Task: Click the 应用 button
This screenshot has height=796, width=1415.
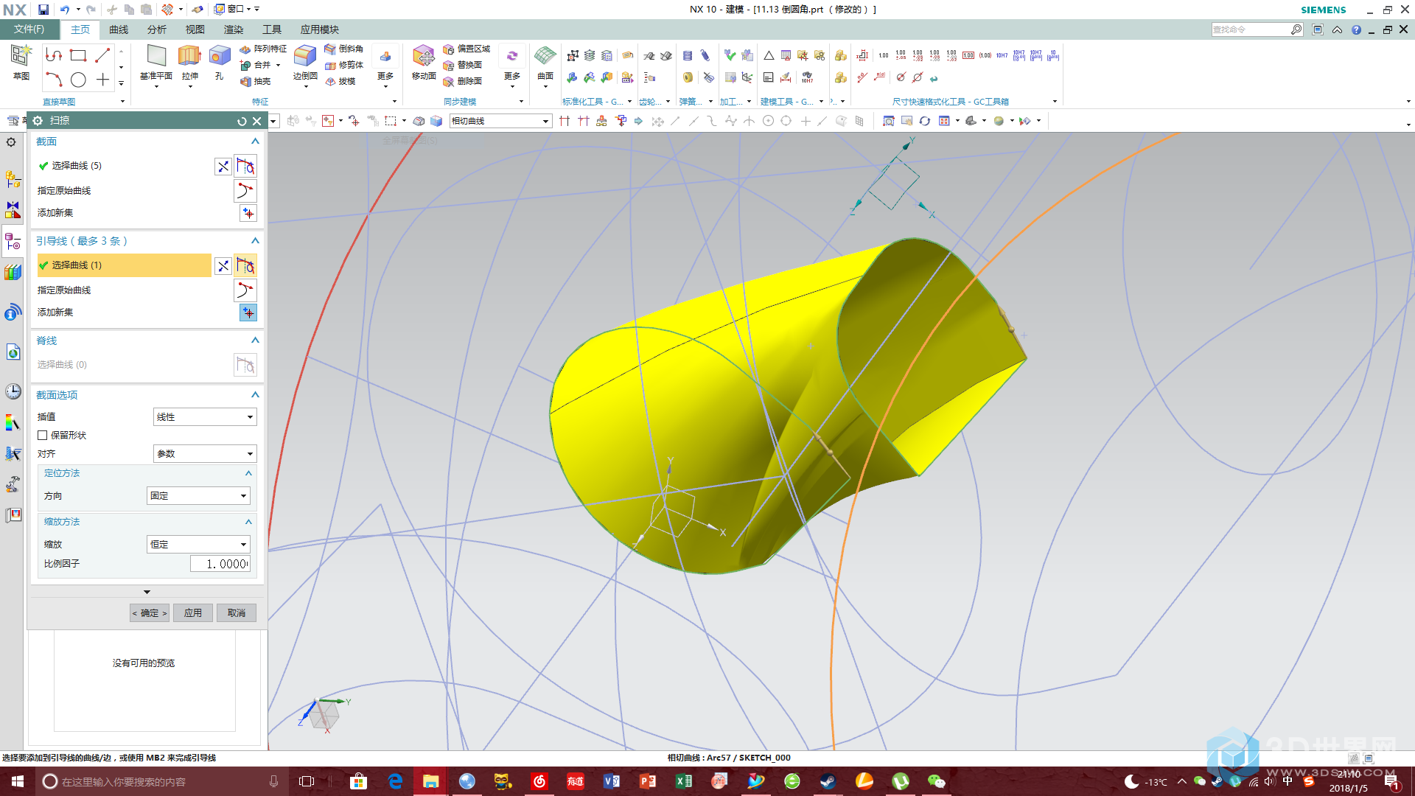Action: click(193, 613)
